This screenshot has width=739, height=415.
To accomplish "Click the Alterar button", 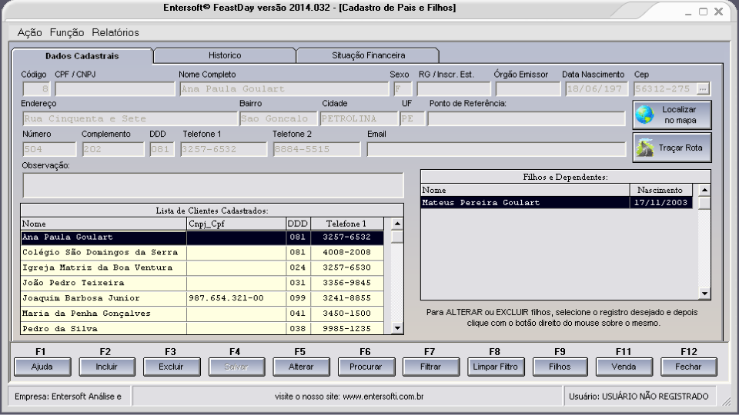I will (x=301, y=367).
